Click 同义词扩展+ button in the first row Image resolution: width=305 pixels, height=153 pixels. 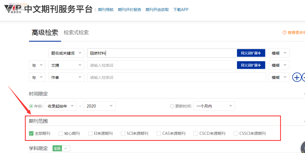coord(251,53)
